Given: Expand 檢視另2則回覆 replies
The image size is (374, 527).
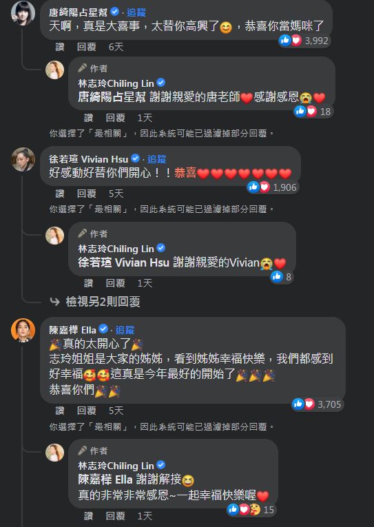Looking at the screenshot, I should pyautogui.click(x=103, y=302).
